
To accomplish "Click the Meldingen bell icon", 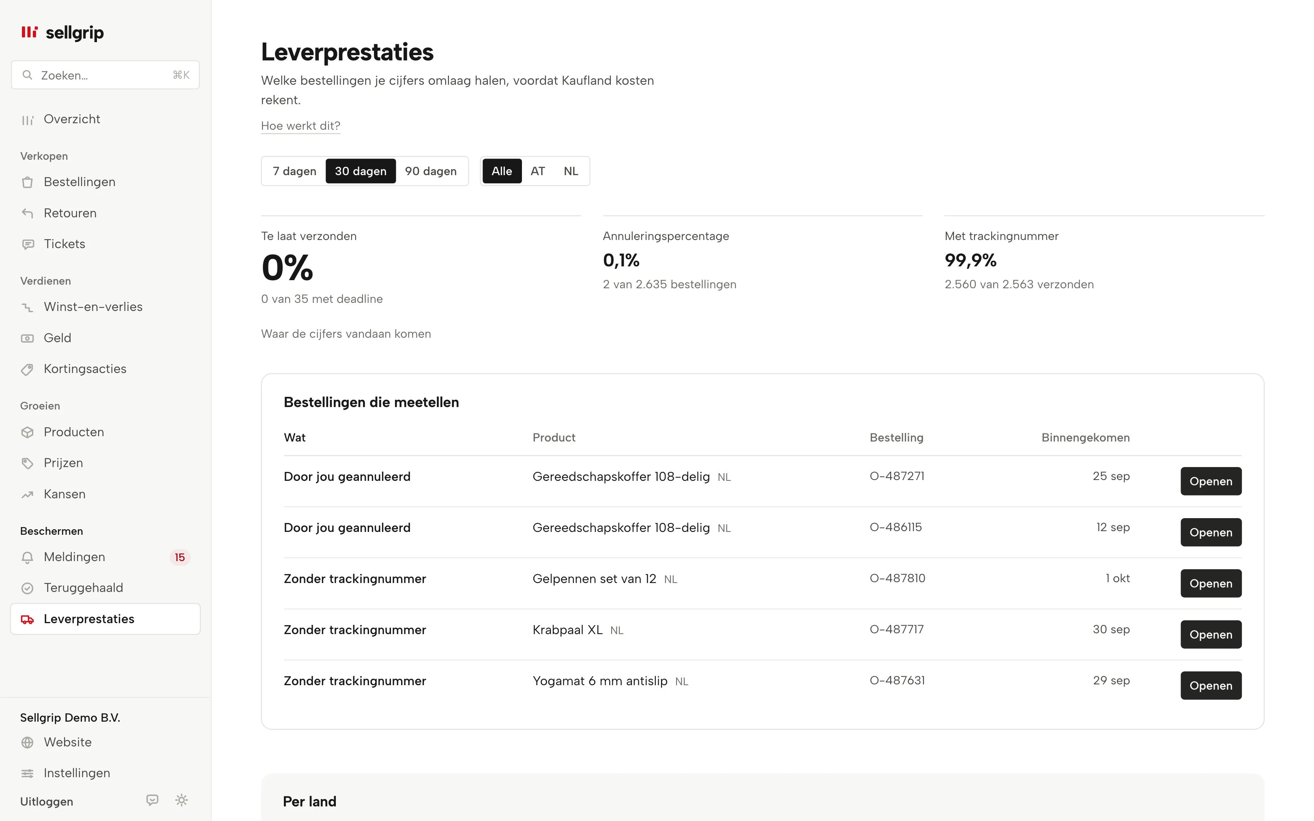I will [x=27, y=557].
